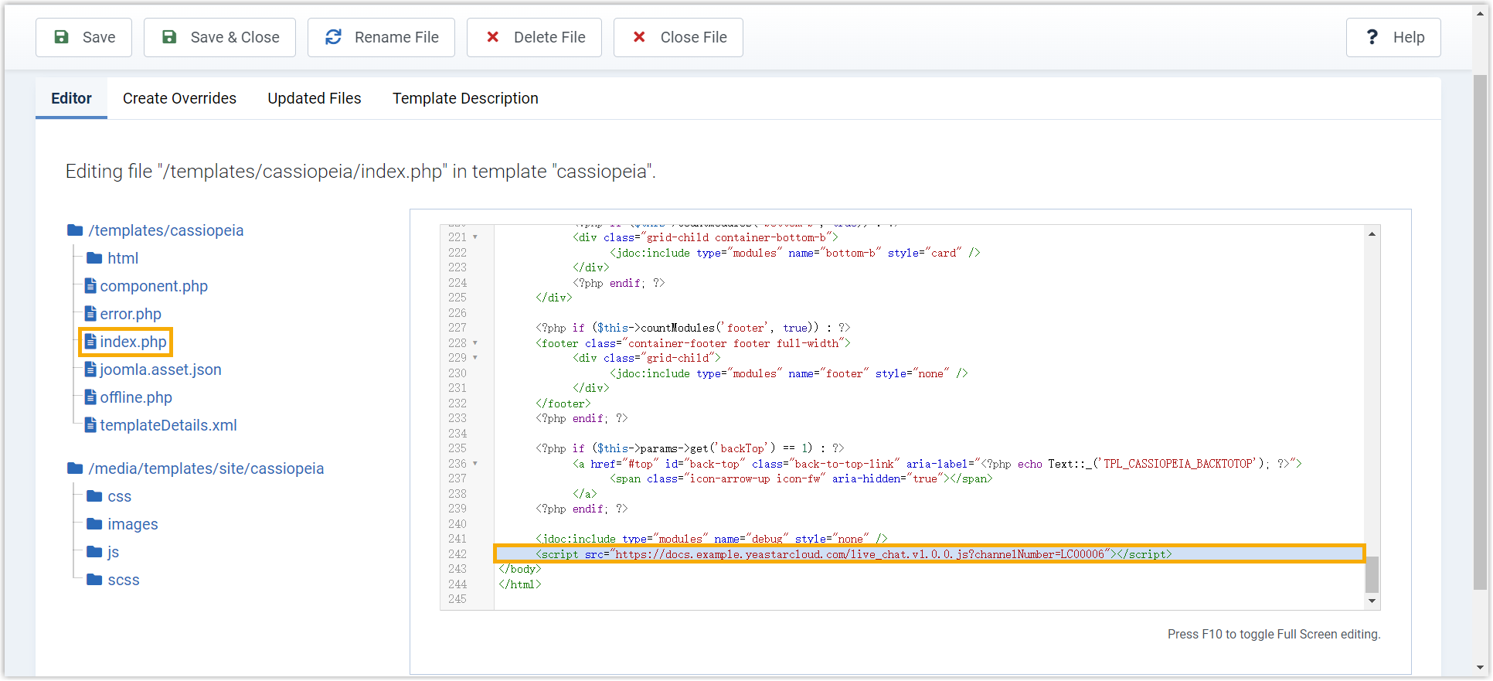This screenshot has height=681, width=1493.
Task: Open the html folder icon
Action: [x=94, y=258]
